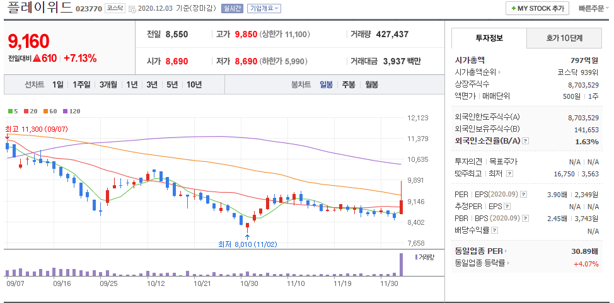
Task: Click the 최저 8,010 (11/02) chart marker
Action: 248,244
